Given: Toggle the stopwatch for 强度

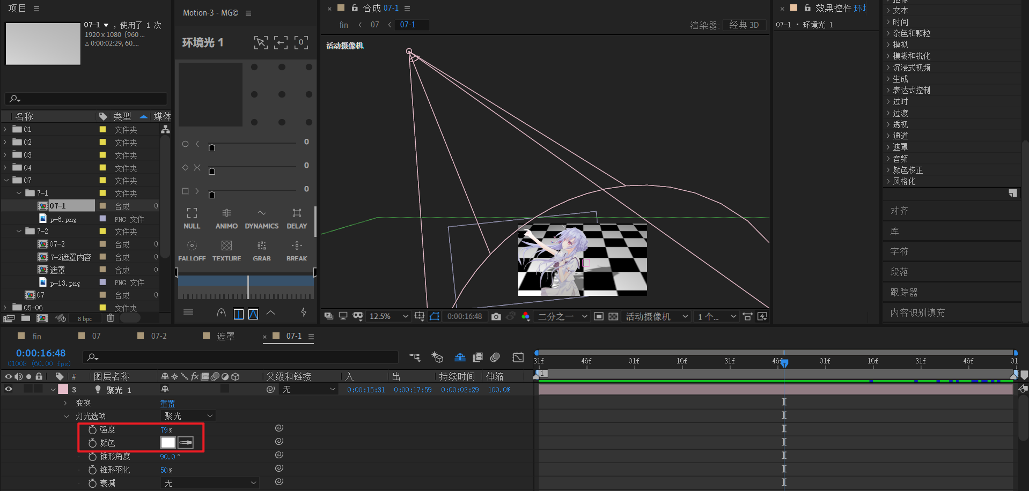Looking at the screenshot, I should pos(92,430).
